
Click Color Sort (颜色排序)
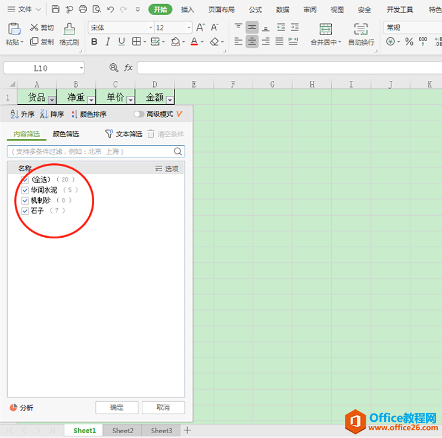(x=89, y=114)
